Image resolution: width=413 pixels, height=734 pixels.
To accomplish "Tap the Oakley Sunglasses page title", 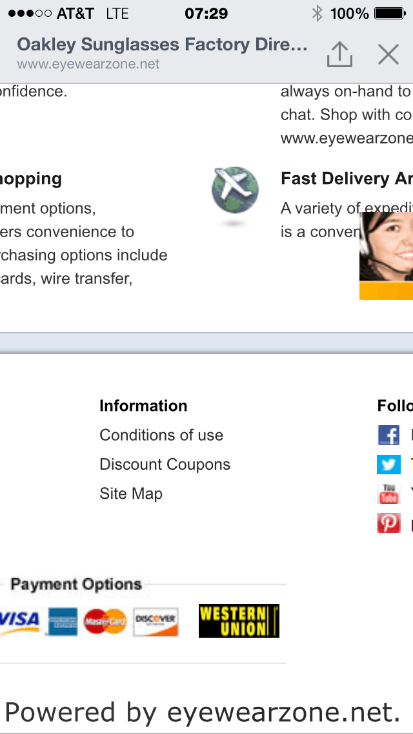I will [x=162, y=45].
